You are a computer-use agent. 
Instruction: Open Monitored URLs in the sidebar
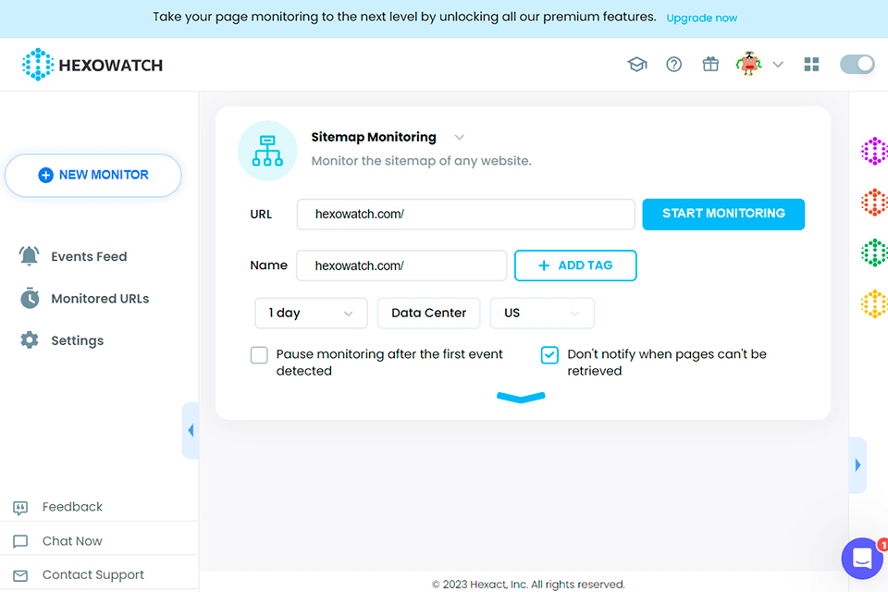[x=100, y=299]
